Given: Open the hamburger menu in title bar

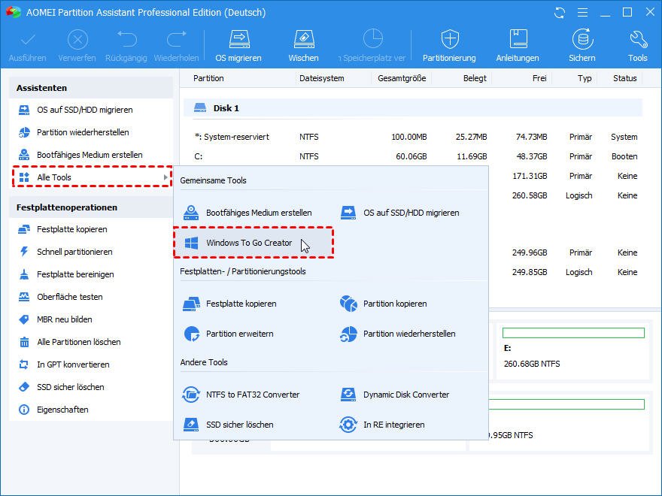Looking at the screenshot, I should [x=582, y=13].
